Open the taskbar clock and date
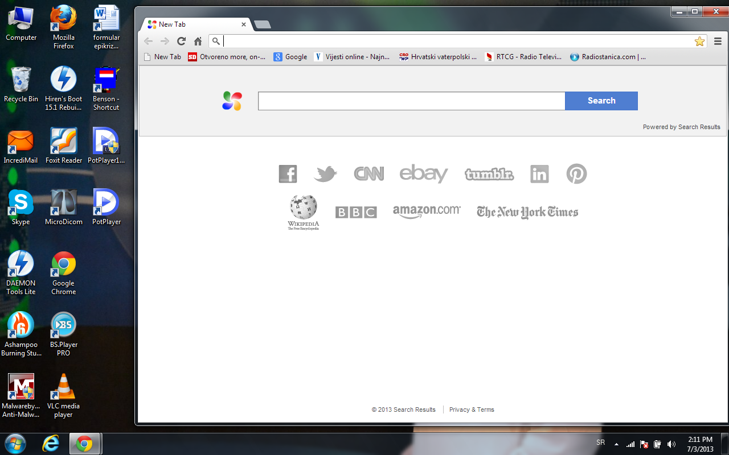 pyautogui.click(x=700, y=444)
